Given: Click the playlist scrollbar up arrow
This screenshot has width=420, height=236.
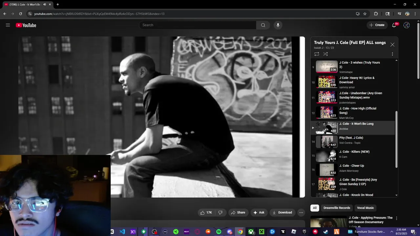Looking at the screenshot, I should [396, 61].
